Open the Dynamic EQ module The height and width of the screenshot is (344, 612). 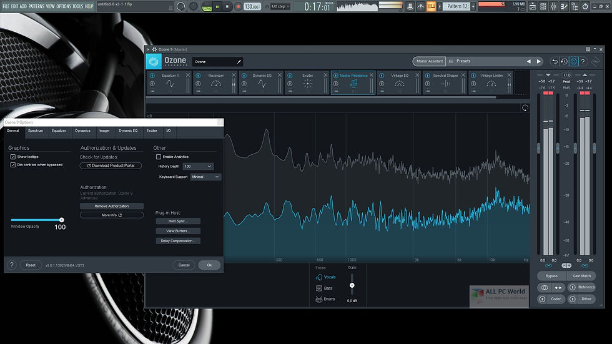coord(262,84)
